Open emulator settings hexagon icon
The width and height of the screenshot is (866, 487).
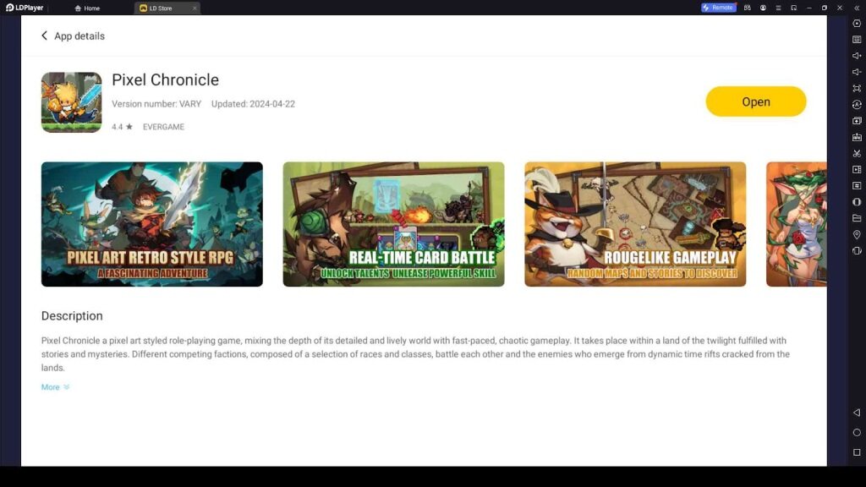(x=857, y=23)
